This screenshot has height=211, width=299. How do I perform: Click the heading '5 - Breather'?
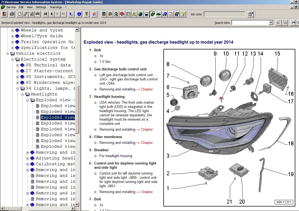(99, 150)
